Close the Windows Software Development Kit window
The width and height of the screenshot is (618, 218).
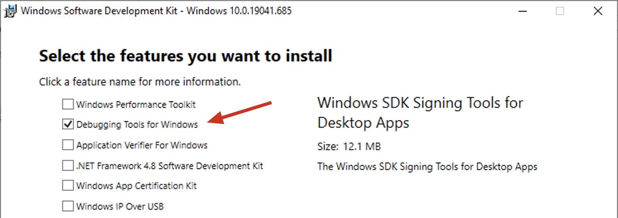tap(598, 11)
